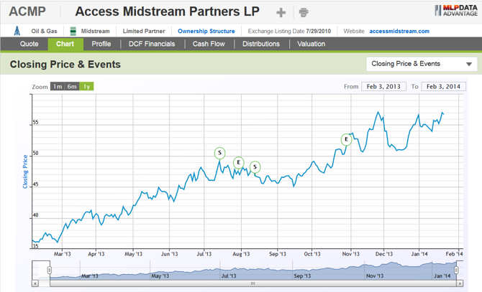
Task: Switch to the Profile tab
Action: (x=101, y=44)
